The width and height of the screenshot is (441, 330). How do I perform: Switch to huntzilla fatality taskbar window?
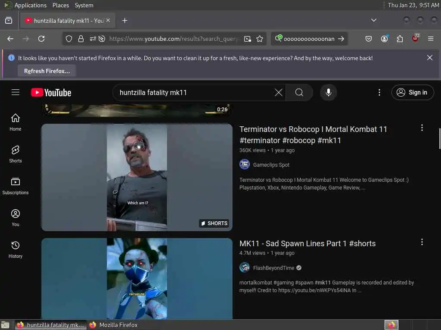tap(51, 325)
